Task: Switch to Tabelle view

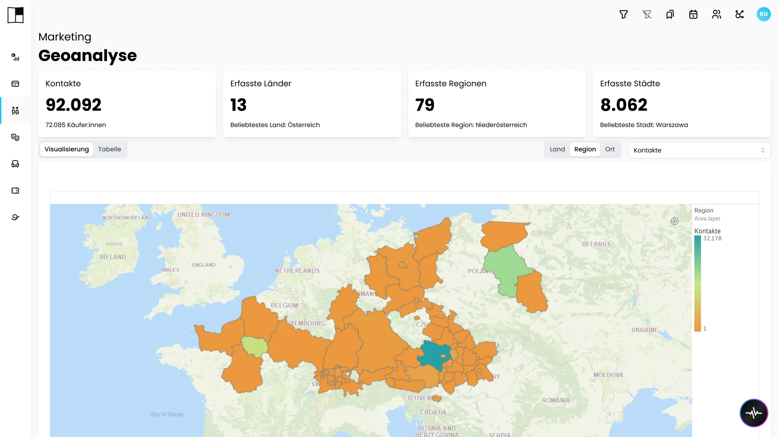Action: coord(110,149)
